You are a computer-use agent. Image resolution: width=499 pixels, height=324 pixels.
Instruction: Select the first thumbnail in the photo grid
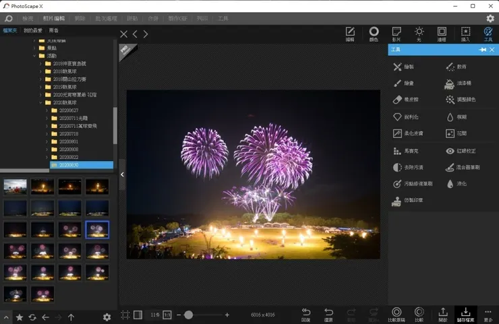tap(15, 186)
